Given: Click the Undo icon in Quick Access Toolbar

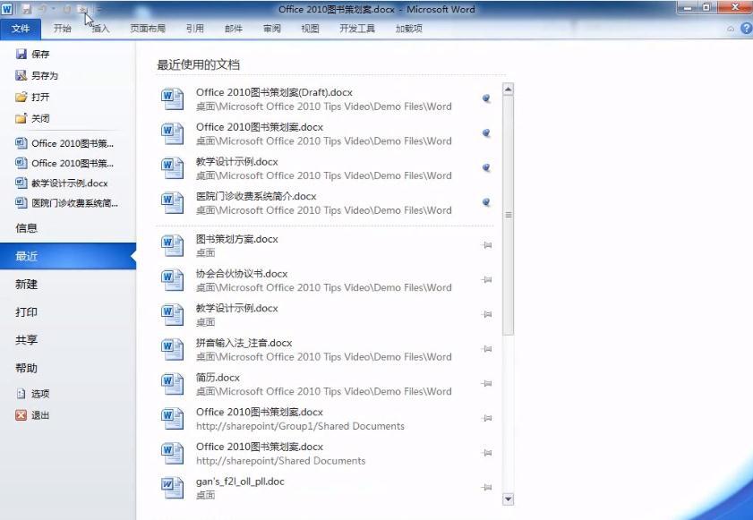Looking at the screenshot, I should pyautogui.click(x=43, y=9).
